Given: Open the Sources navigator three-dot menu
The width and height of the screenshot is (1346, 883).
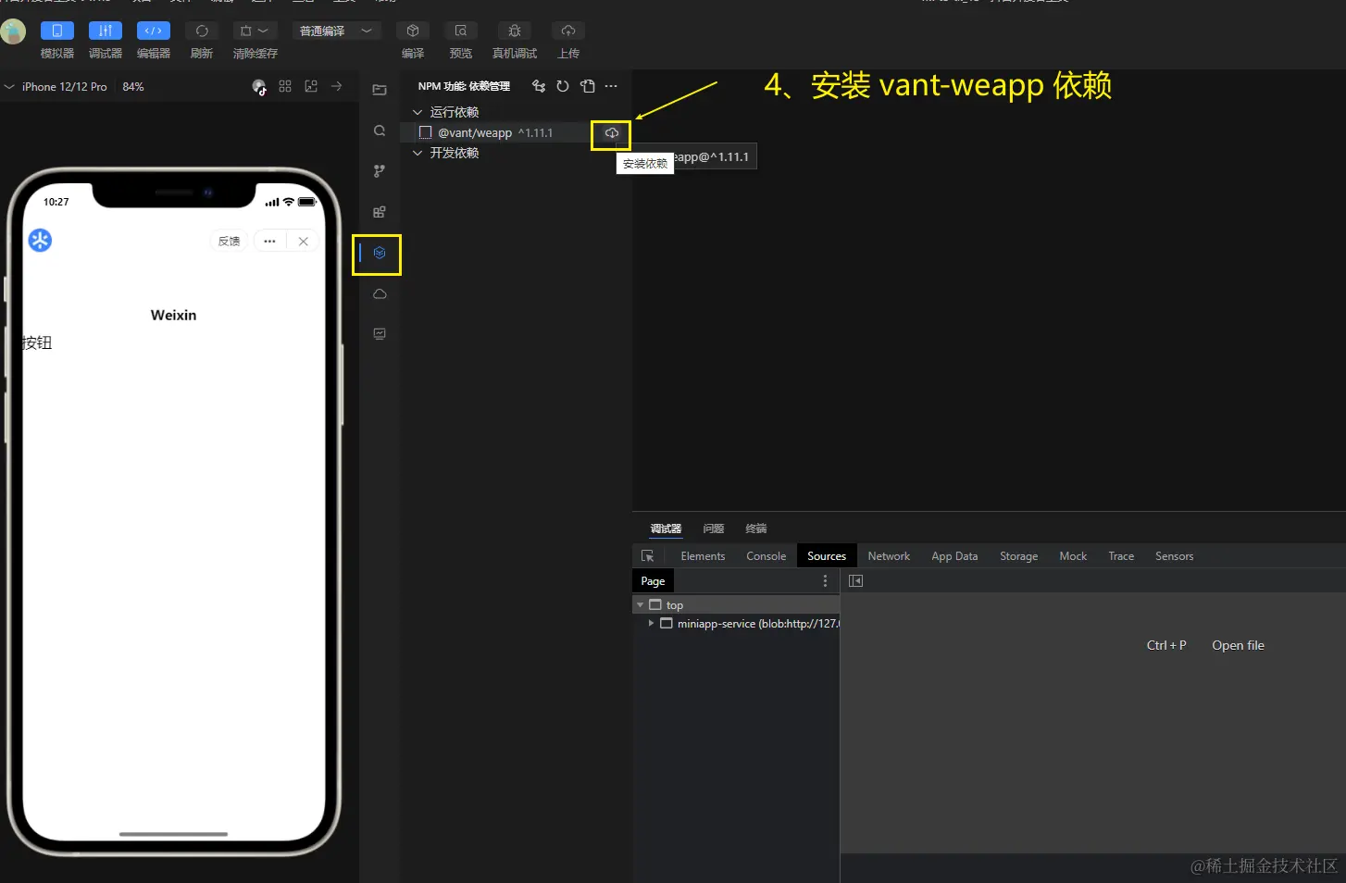Looking at the screenshot, I should coord(825,581).
